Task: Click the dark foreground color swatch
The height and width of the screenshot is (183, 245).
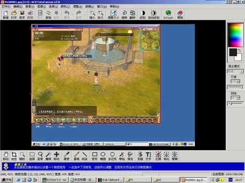Action: [233, 52]
